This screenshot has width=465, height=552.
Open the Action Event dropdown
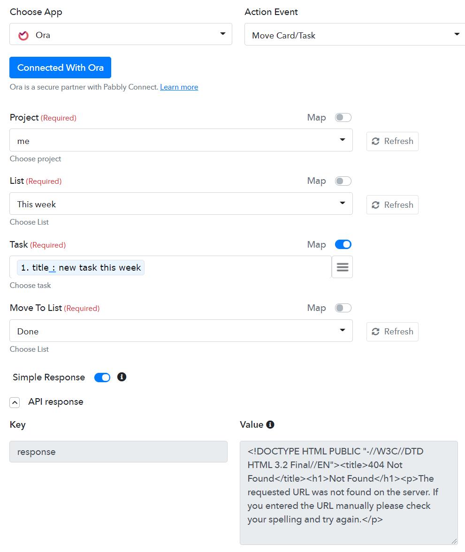click(x=354, y=35)
